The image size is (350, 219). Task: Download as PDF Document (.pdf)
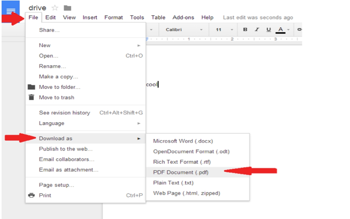click(197, 172)
